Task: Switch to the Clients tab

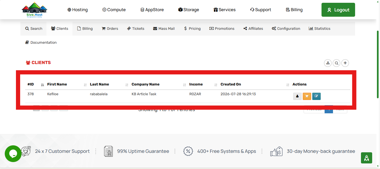Action: tap(60, 28)
